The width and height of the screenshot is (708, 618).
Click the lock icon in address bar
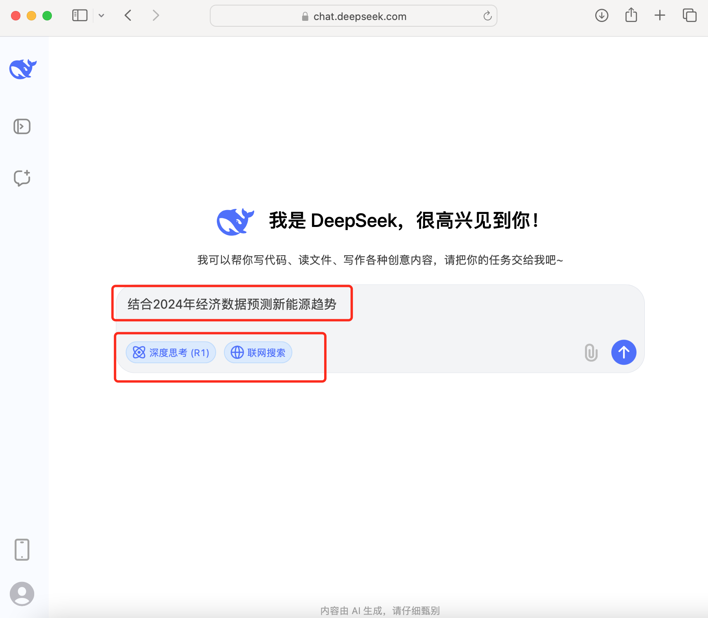point(305,16)
